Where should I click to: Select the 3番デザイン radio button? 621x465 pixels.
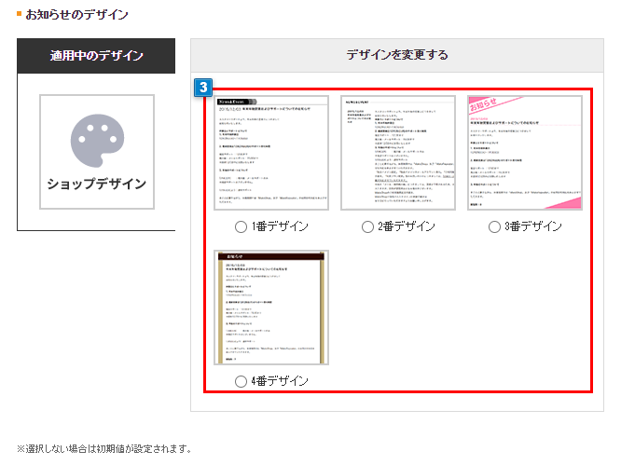(494, 226)
